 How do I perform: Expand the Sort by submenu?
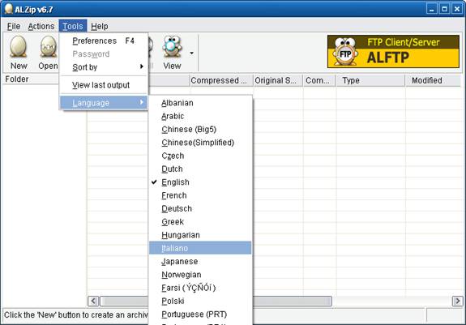point(104,67)
